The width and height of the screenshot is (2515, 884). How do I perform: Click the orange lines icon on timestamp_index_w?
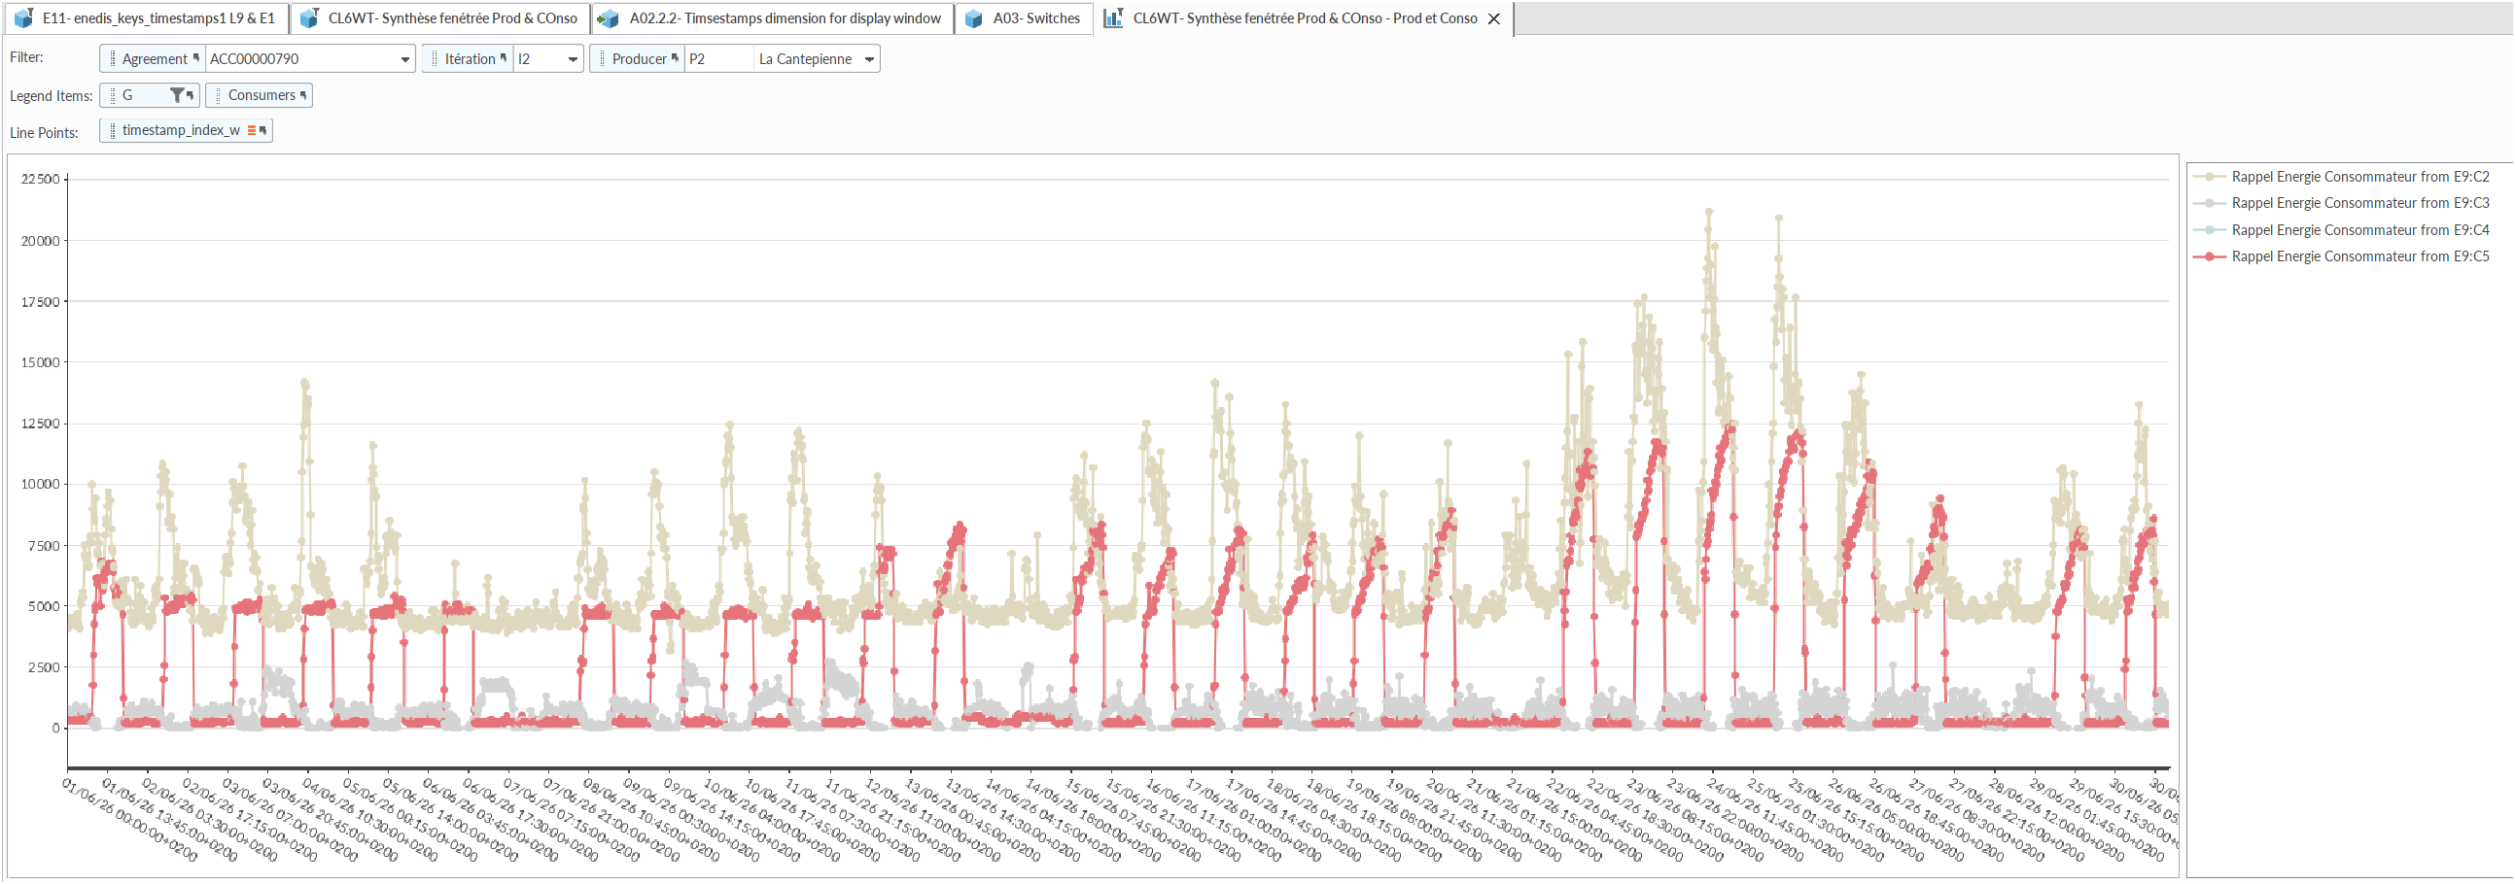(252, 130)
